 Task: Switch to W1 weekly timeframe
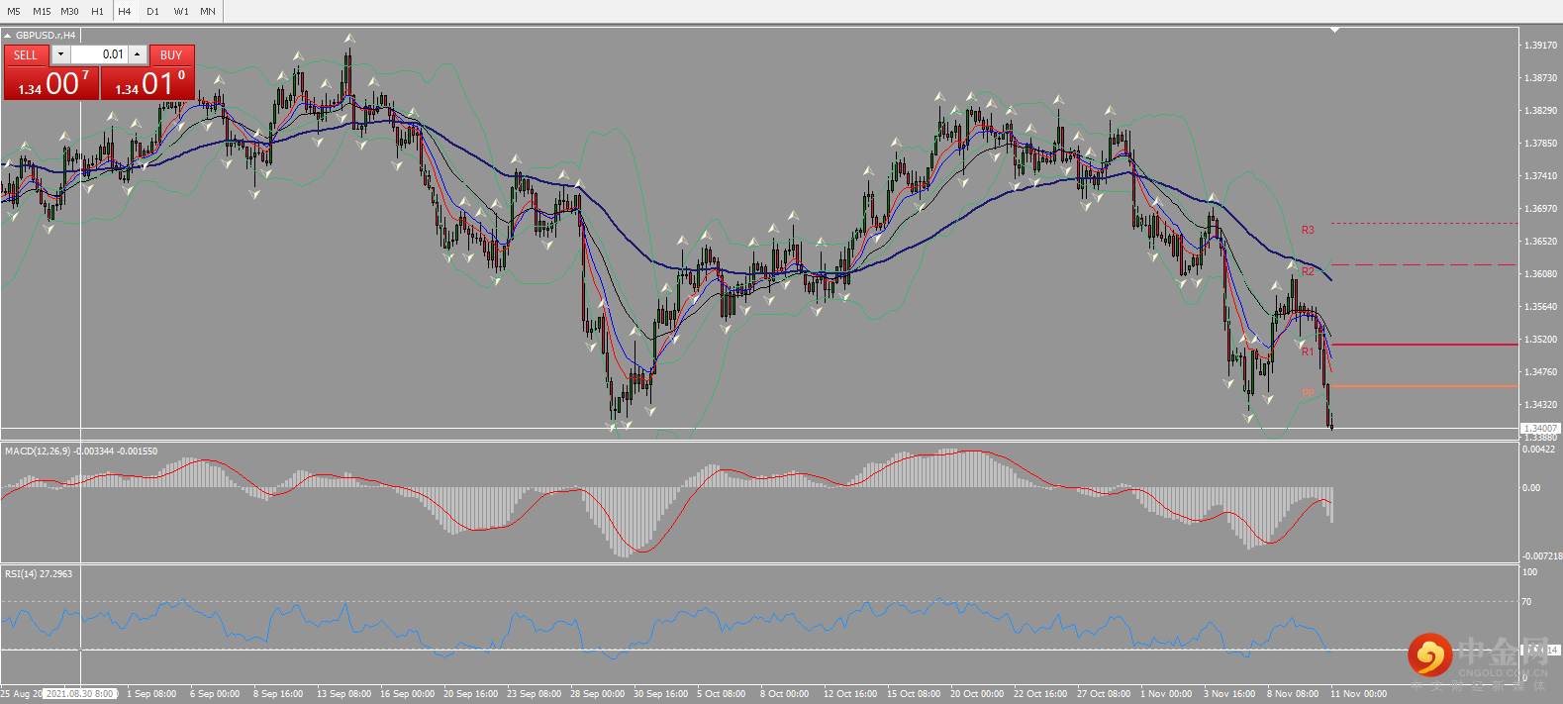[181, 11]
